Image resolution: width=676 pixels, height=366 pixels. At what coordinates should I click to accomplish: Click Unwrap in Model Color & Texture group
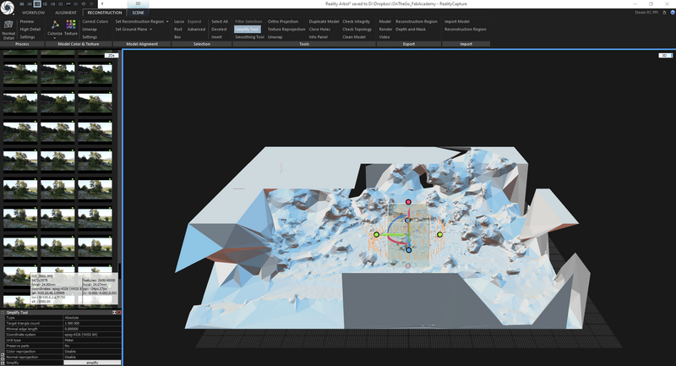(90, 30)
